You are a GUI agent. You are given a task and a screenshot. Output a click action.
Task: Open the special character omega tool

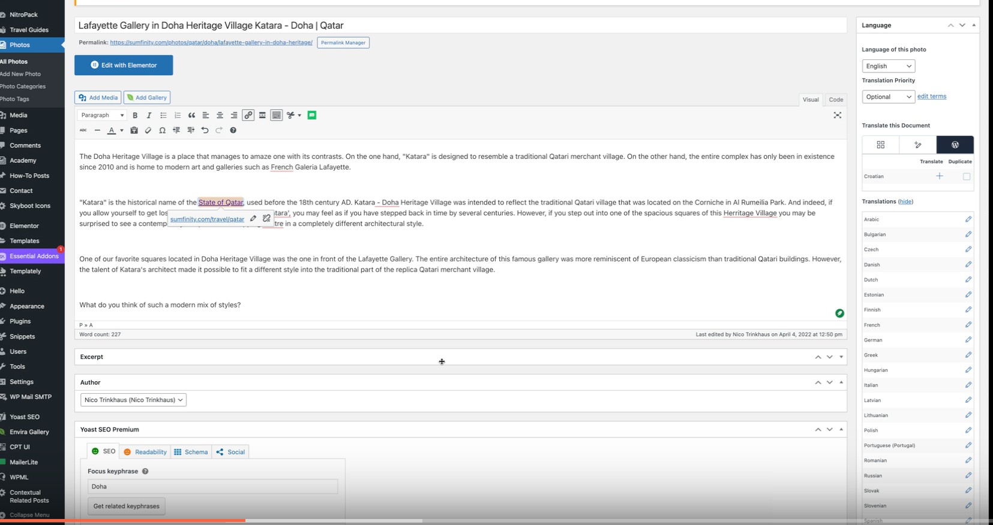pos(162,130)
